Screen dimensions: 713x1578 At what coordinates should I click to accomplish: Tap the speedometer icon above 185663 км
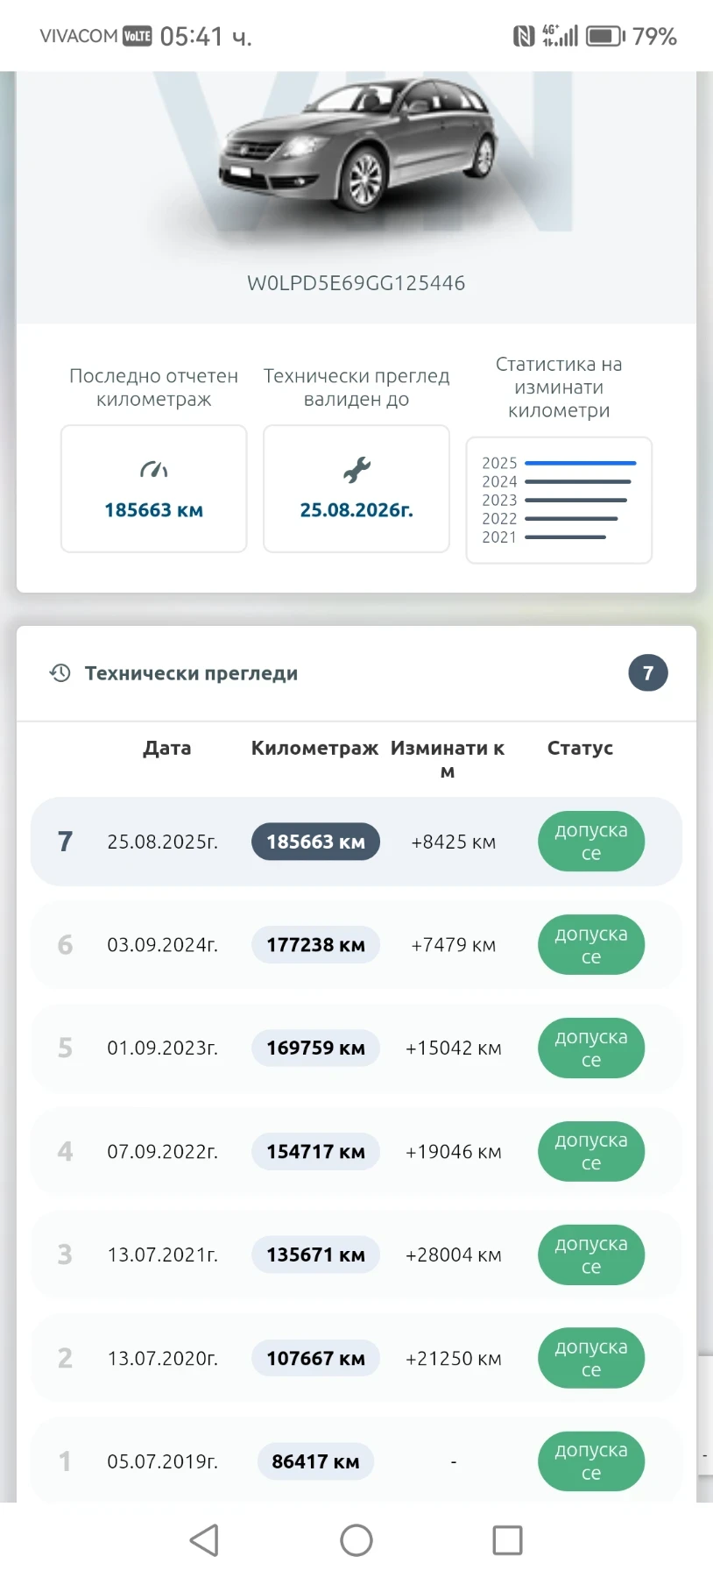pyautogui.click(x=153, y=471)
